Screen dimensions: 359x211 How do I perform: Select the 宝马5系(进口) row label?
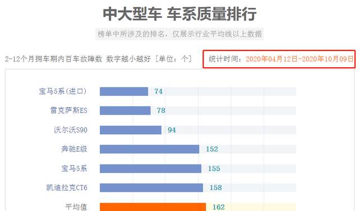pos(63,92)
